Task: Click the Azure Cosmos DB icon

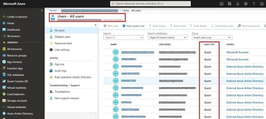Action: click(4, 81)
